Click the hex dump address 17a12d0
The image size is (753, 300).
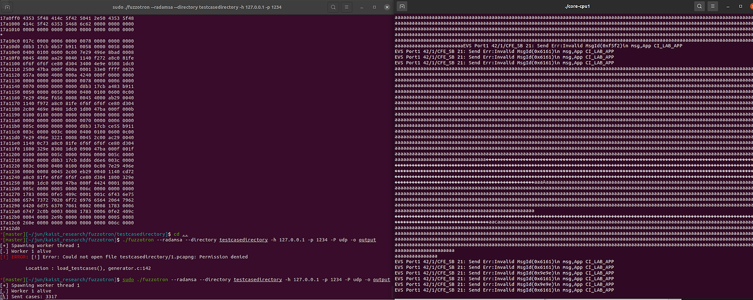[10, 228]
